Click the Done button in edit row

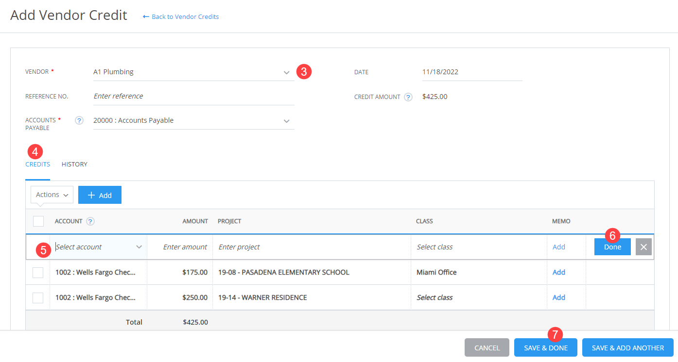click(x=612, y=247)
